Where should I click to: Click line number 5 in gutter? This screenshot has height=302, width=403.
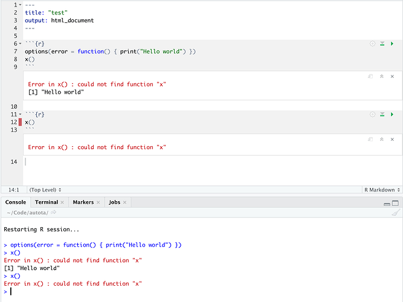(16, 36)
